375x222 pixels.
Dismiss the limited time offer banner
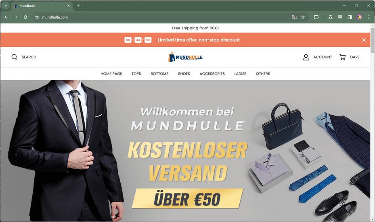[364, 40]
